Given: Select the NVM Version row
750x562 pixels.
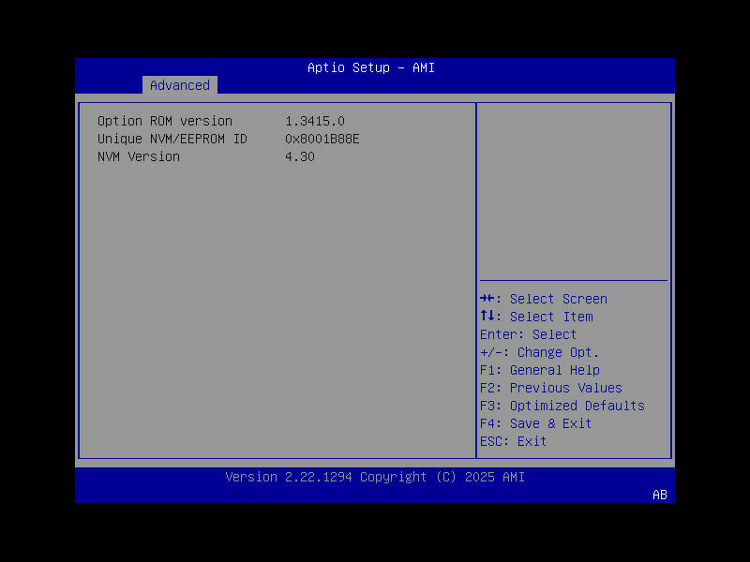Looking at the screenshot, I should [139, 156].
